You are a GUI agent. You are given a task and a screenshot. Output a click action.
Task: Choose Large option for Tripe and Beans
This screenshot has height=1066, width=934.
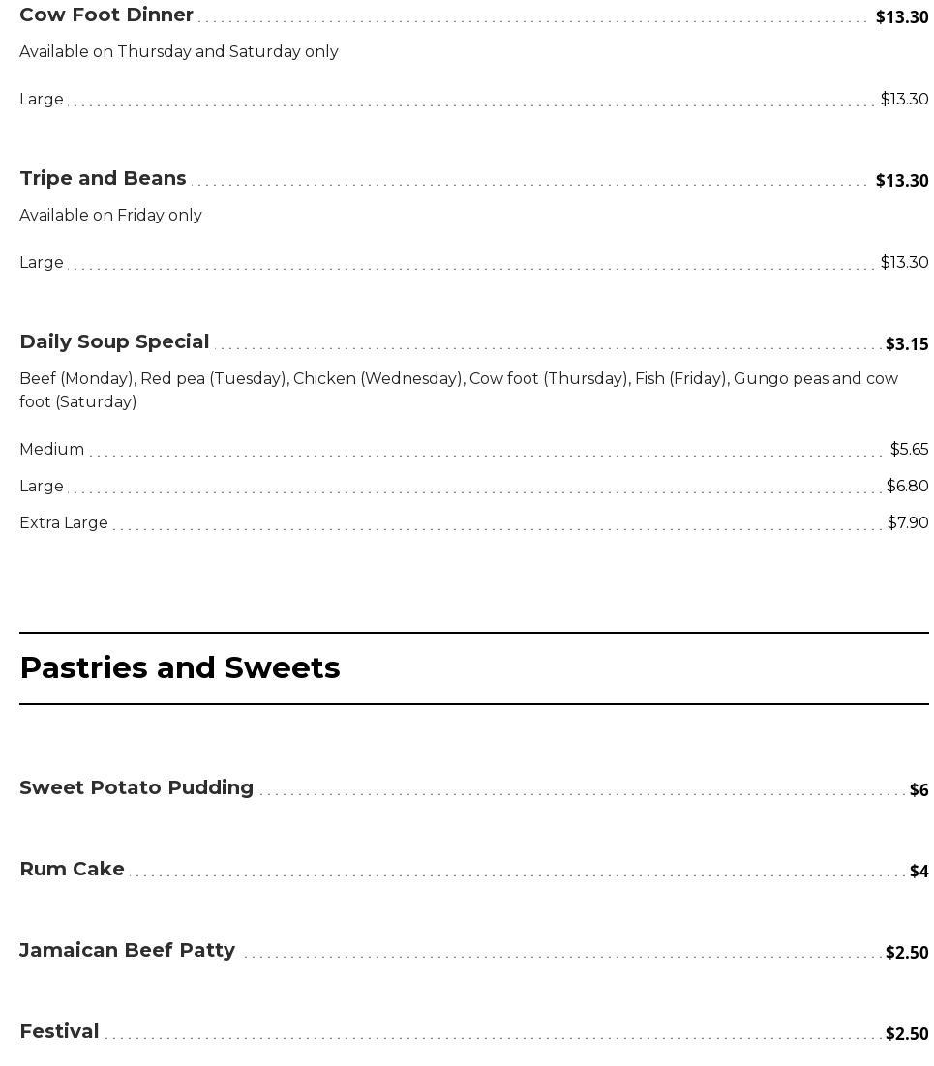42,263
